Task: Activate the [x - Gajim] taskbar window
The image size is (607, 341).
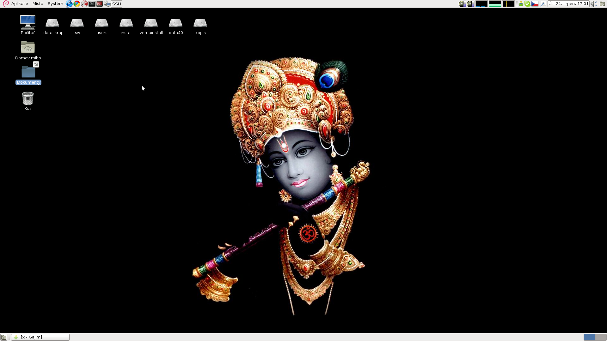Action: tap(40, 337)
